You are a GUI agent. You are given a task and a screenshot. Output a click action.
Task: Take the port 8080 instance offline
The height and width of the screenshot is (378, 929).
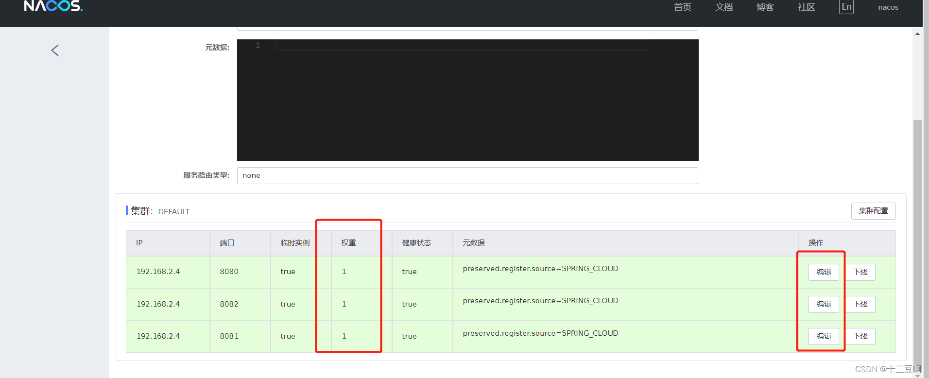pos(860,272)
